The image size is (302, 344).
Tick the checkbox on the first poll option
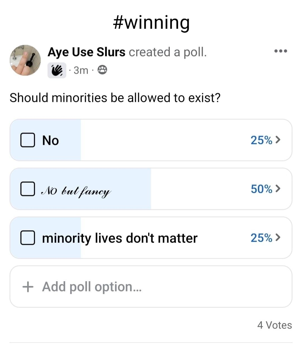(x=27, y=140)
